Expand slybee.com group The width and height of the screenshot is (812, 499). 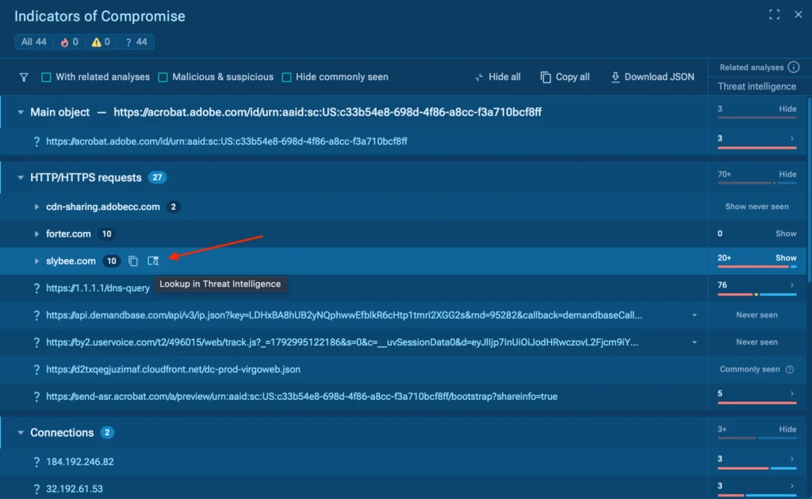coord(36,261)
